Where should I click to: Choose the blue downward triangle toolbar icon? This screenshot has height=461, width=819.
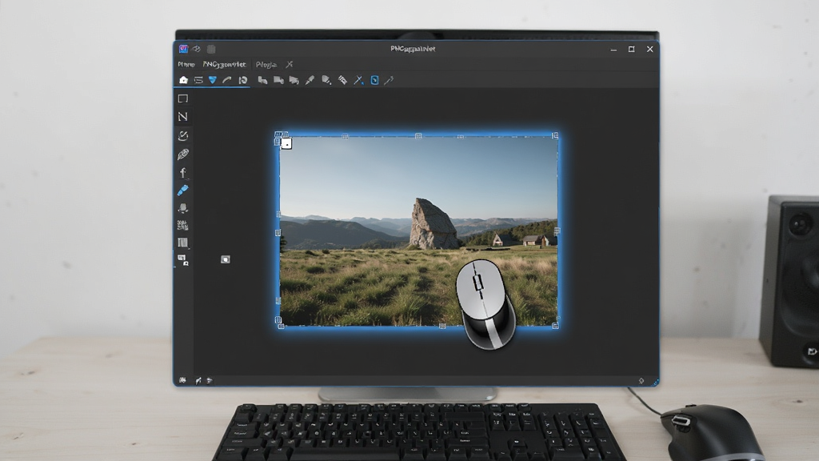point(213,80)
